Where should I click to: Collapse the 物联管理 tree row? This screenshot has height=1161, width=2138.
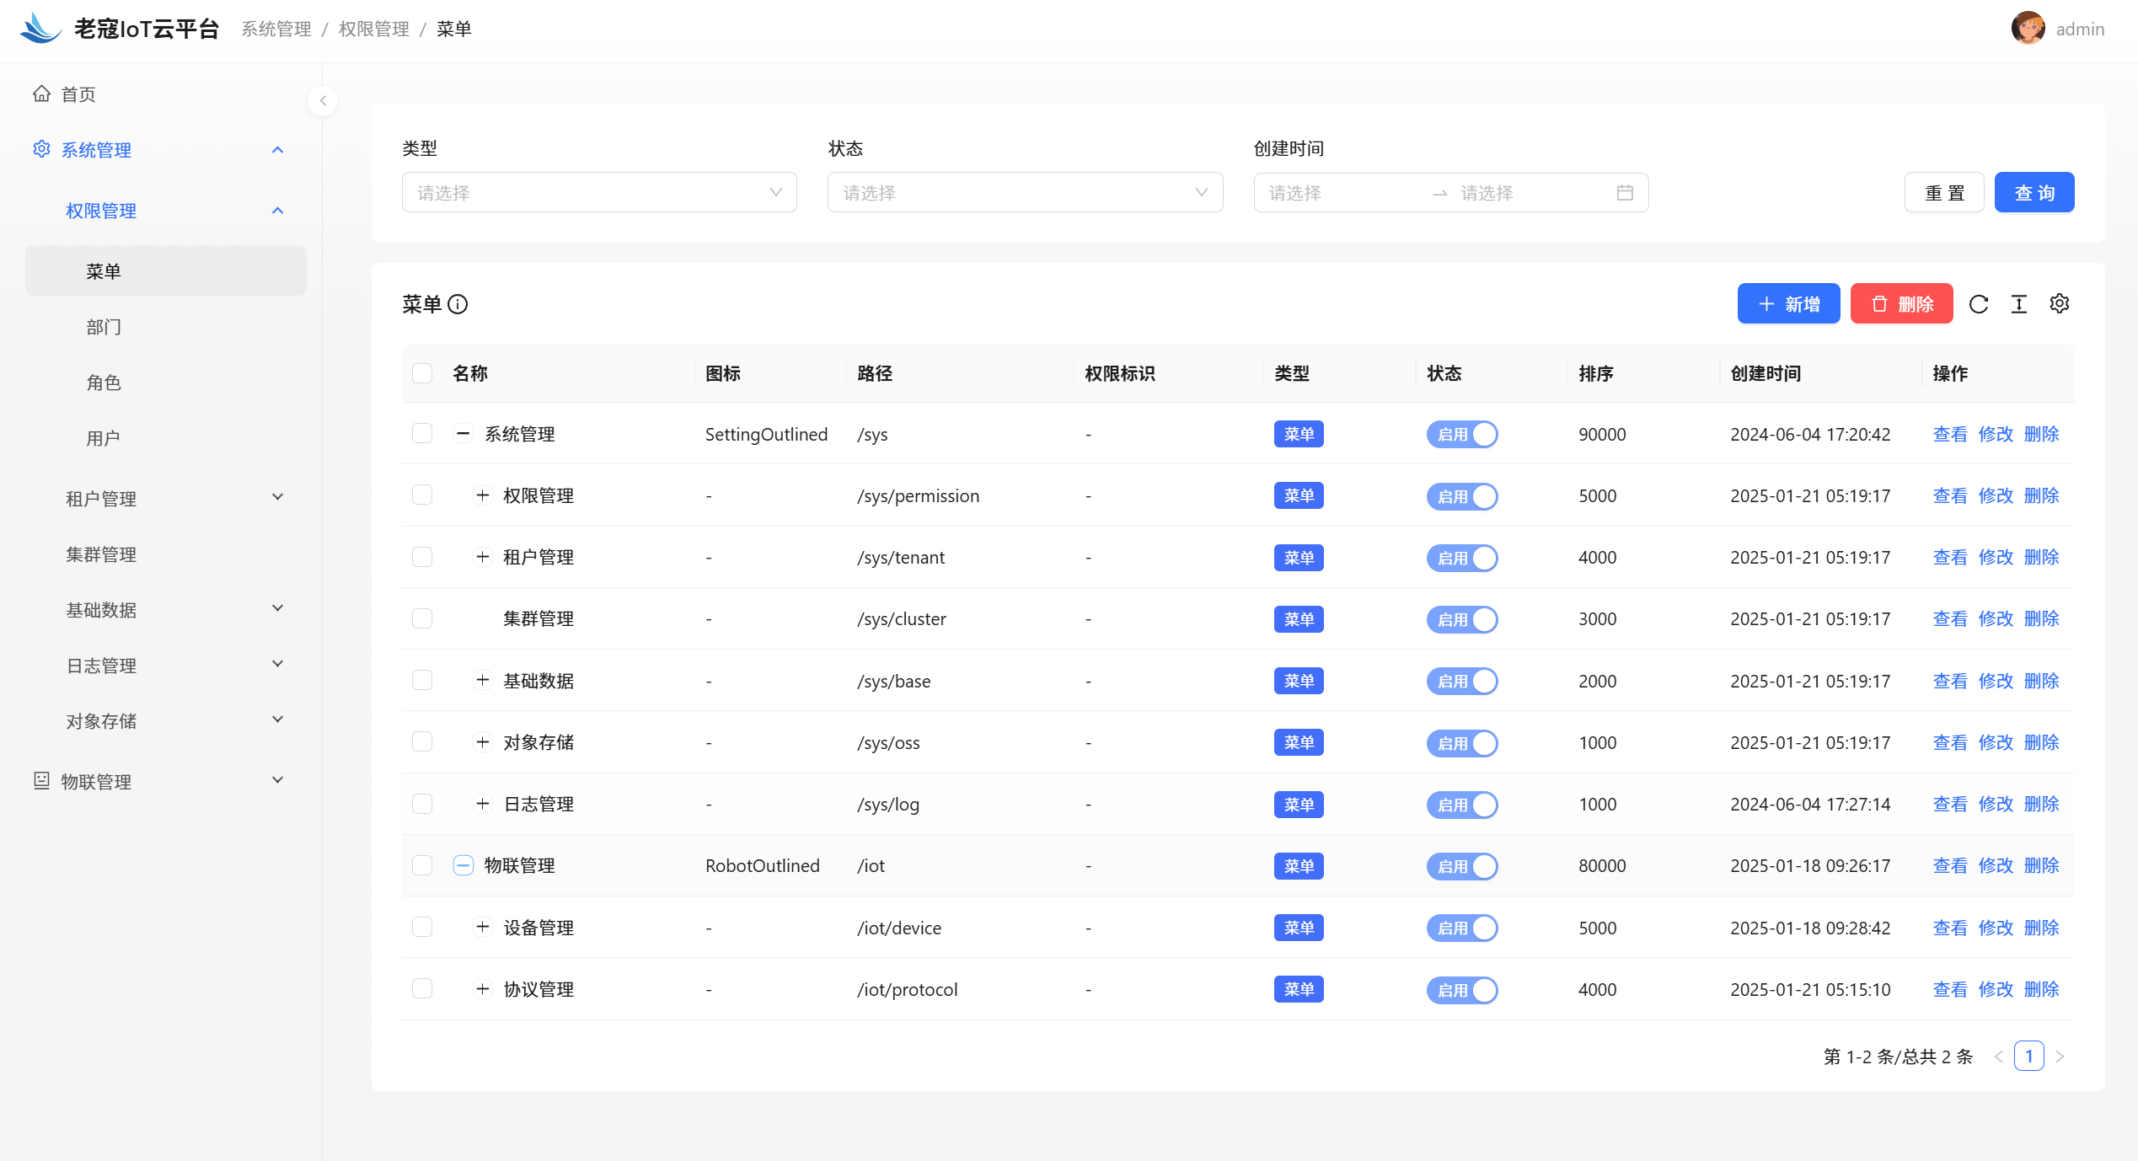click(463, 865)
